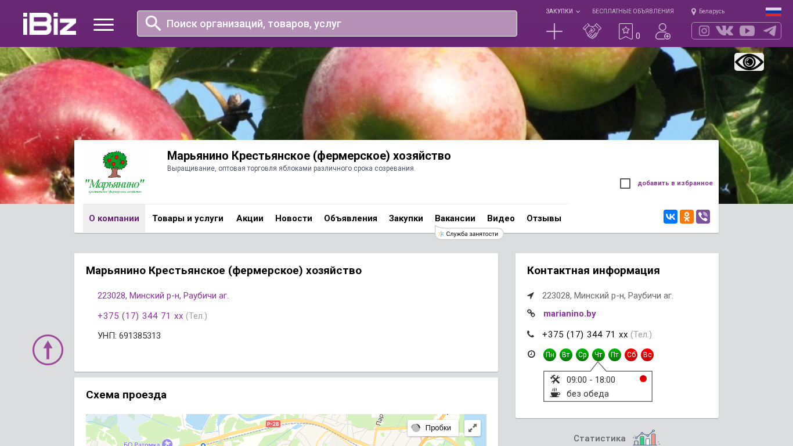The image size is (793, 446).
Task: Select Friday (Пт) schedule day
Action: 615,355
